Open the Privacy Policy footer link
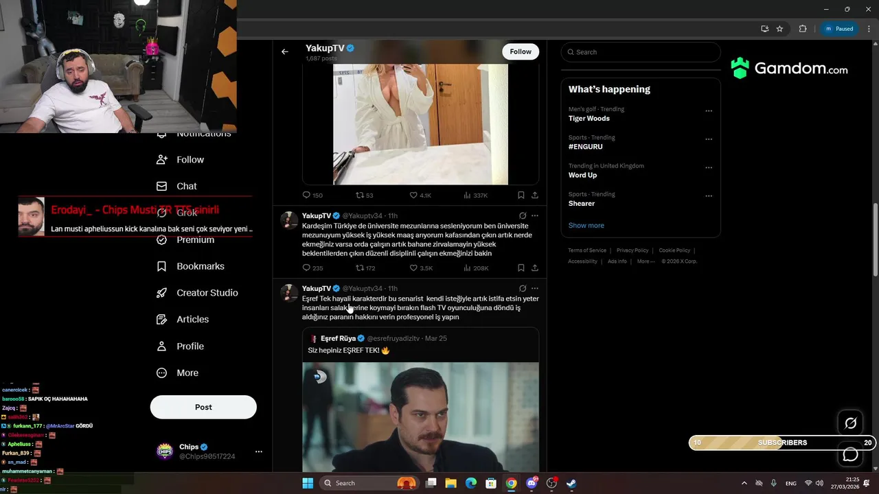Viewport: 879px width, 494px height. (x=632, y=250)
